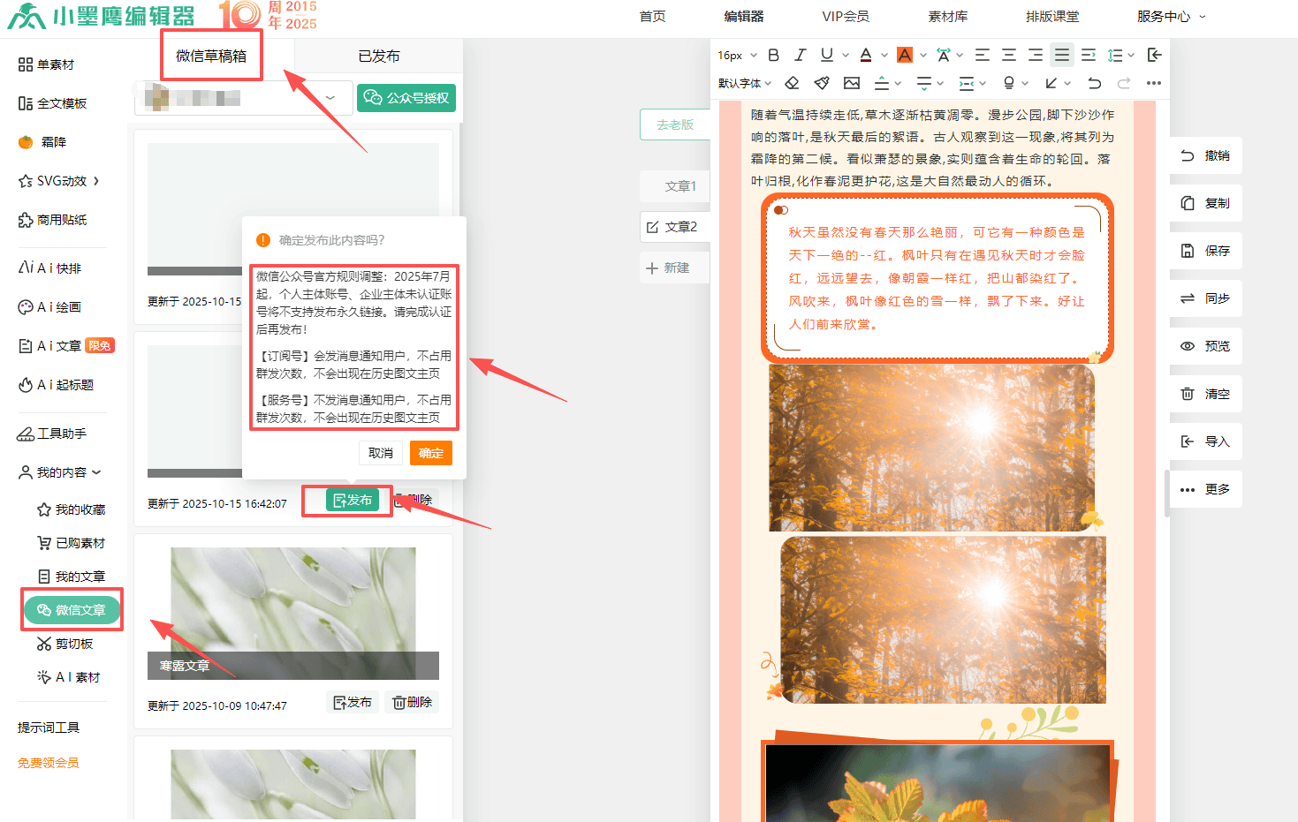Toggle justify text alignment
This screenshot has width=1298, height=822.
pos(1062,55)
